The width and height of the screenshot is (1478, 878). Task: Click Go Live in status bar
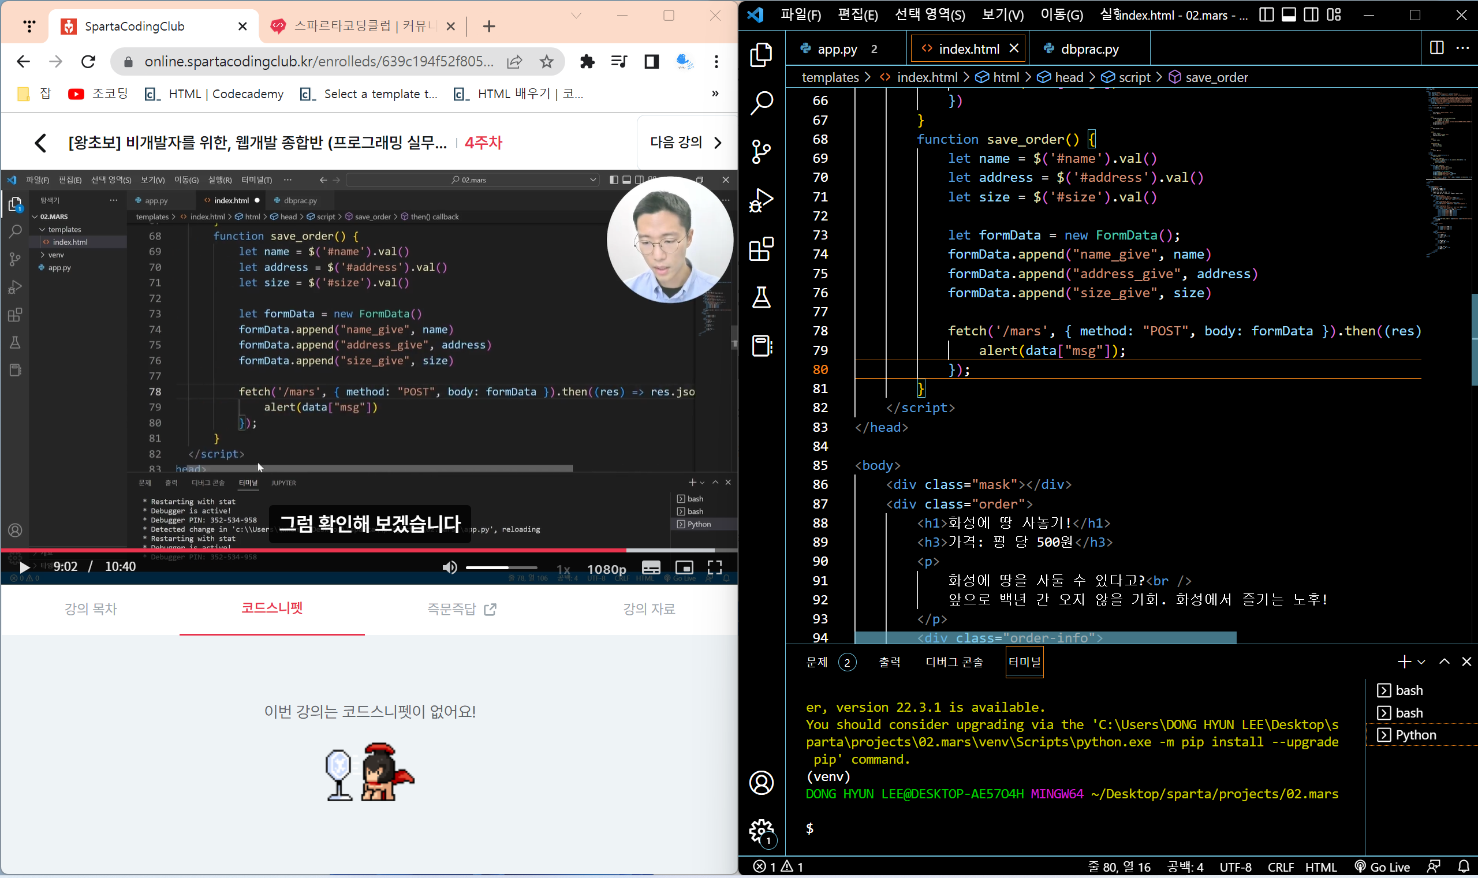tap(1382, 867)
